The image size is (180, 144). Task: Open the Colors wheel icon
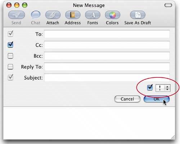pos(112,15)
